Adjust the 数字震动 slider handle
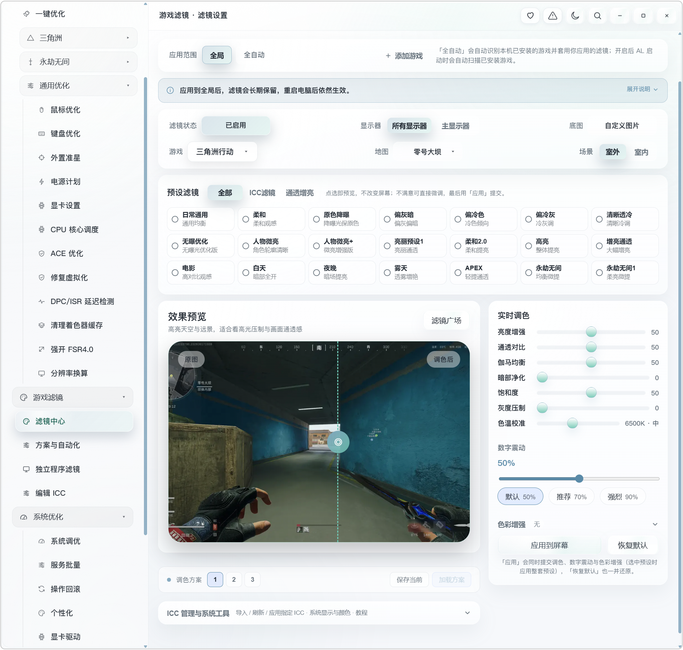 (579, 479)
